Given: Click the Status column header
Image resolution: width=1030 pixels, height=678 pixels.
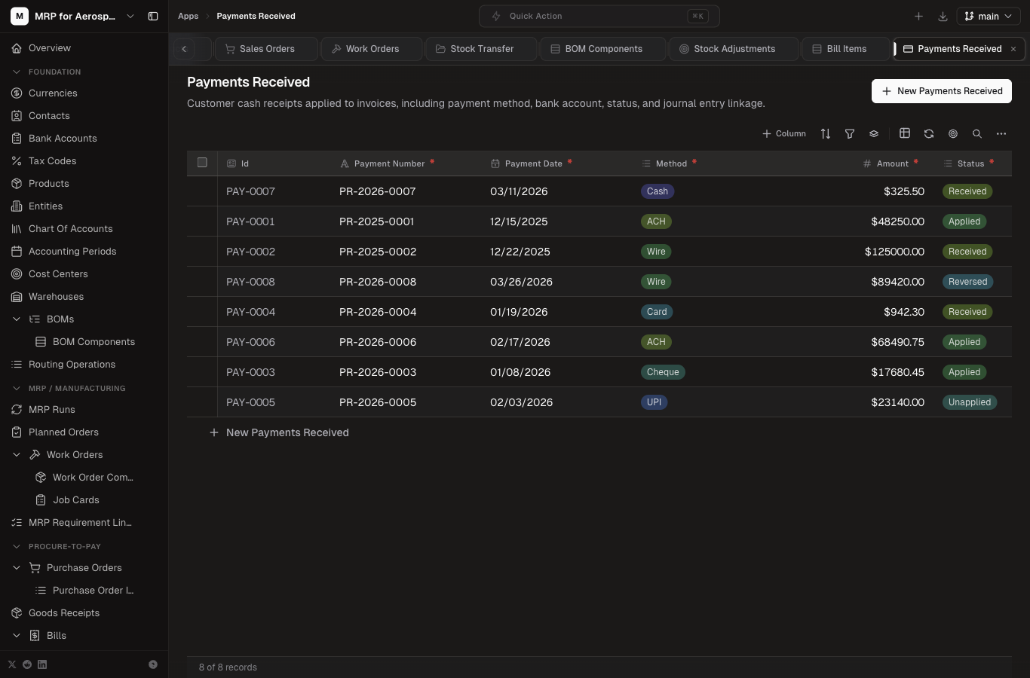Looking at the screenshot, I should click(971, 163).
